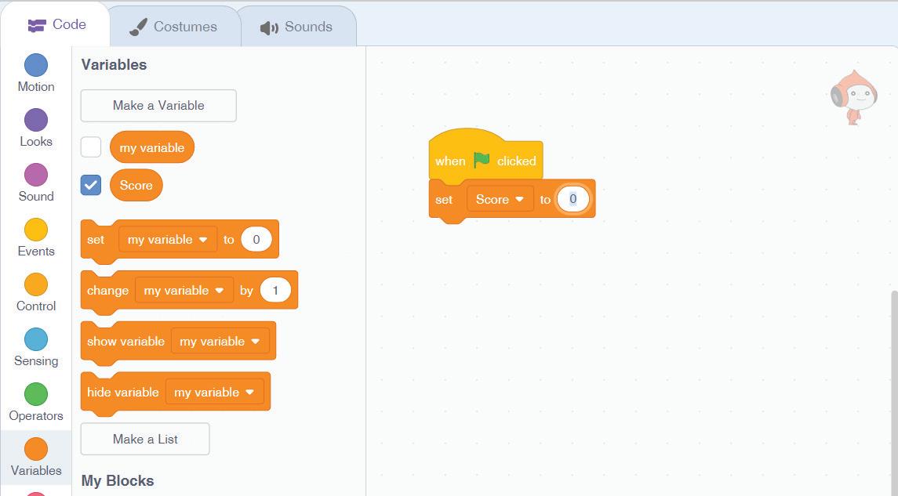Click the 'My Blocks' palette heading
898x496 pixels.
tap(118, 480)
